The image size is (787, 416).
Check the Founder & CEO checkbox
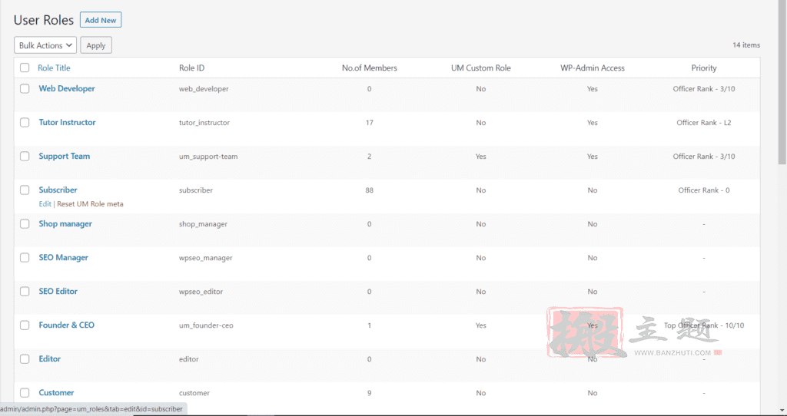coord(25,325)
